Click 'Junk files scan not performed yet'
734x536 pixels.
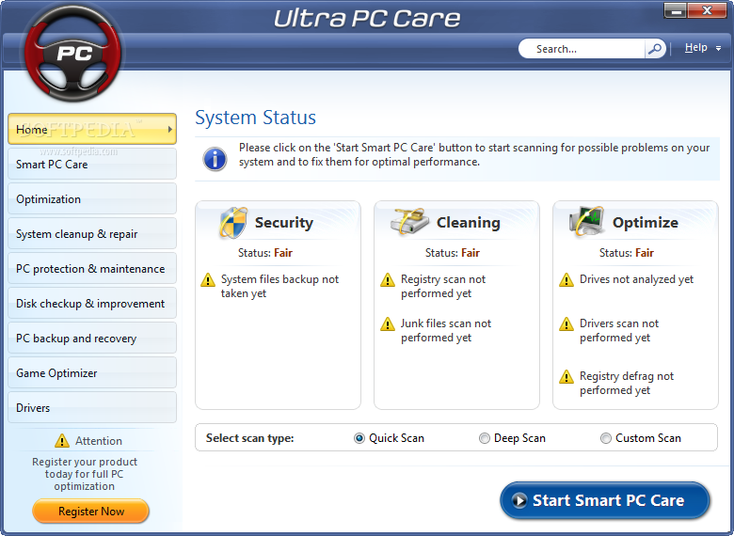tap(446, 330)
